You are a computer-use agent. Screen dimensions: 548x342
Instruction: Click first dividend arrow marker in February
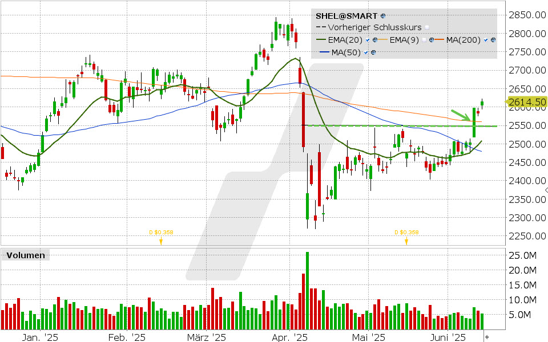tap(161, 241)
